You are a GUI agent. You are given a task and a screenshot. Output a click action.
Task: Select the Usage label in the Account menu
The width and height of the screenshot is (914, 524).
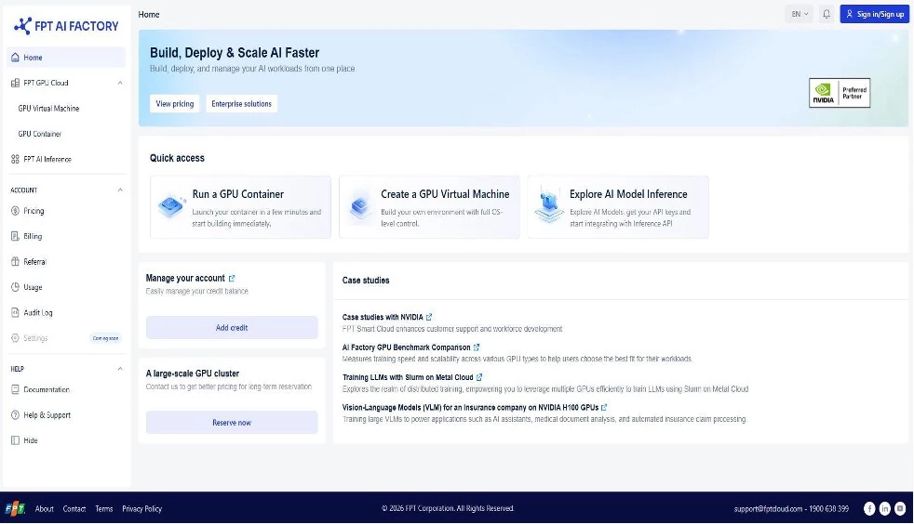(33, 287)
